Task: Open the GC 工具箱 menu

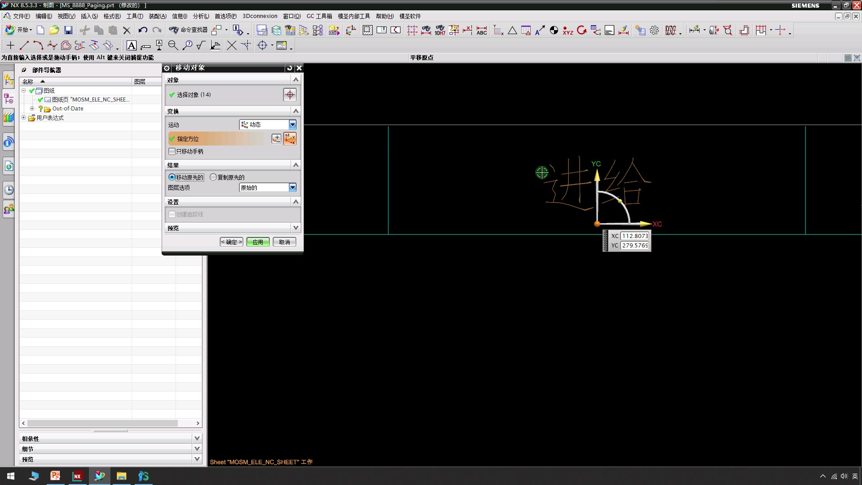Action: 319,16
